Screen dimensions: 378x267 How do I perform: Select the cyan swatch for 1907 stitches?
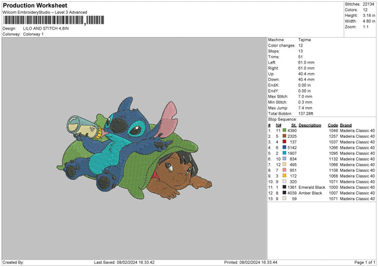coord(285,153)
